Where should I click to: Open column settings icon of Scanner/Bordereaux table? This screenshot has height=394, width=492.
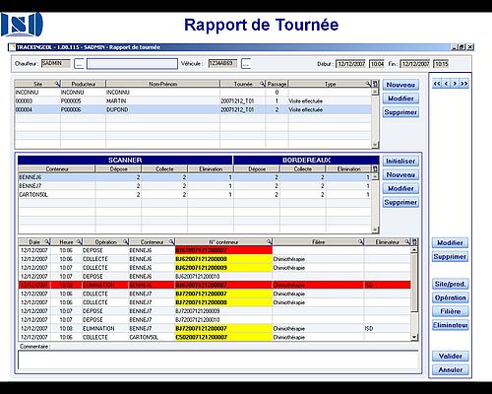(x=375, y=168)
